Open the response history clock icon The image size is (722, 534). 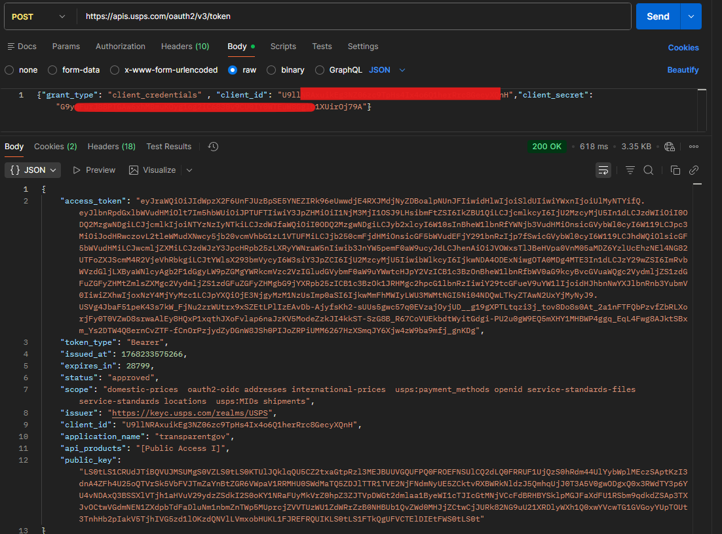213,147
